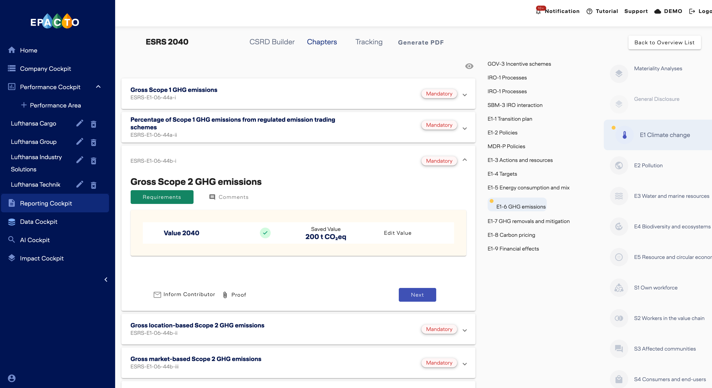Click the Proof paperclip icon
This screenshot has width=712, height=388.
[x=225, y=295]
